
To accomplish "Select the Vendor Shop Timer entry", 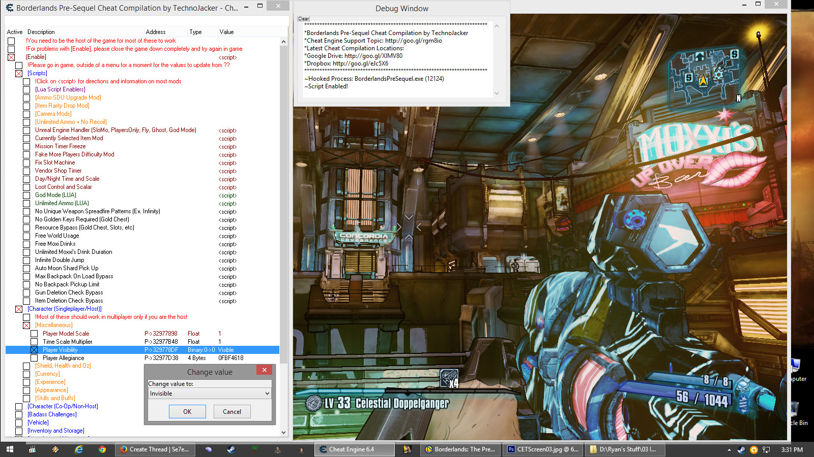I will coord(58,171).
